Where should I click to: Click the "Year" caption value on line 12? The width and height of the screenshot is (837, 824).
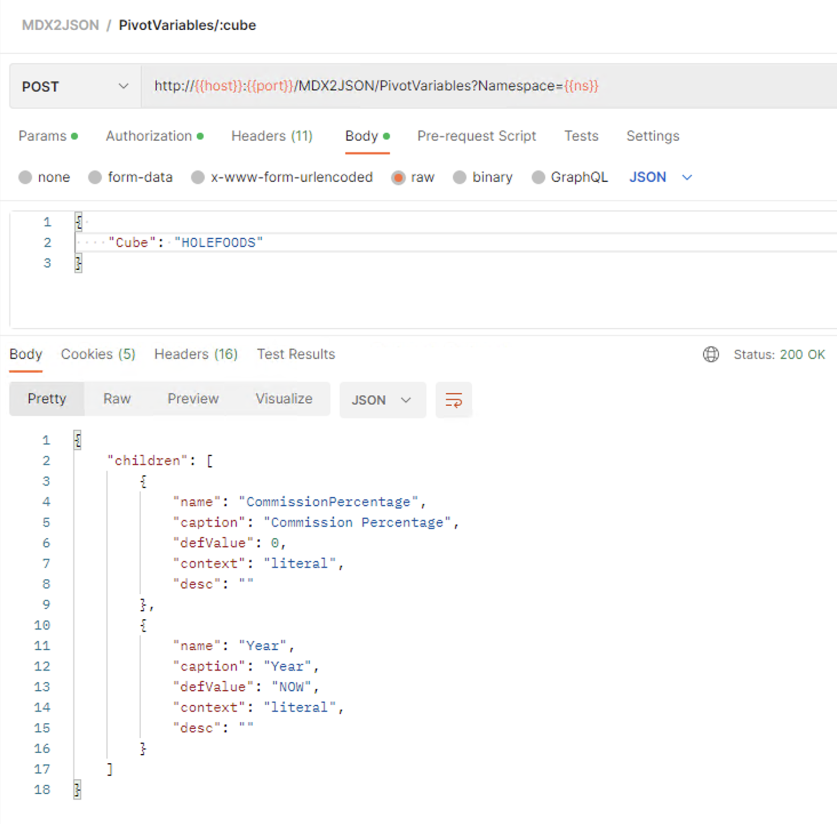(x=288, y=666)
